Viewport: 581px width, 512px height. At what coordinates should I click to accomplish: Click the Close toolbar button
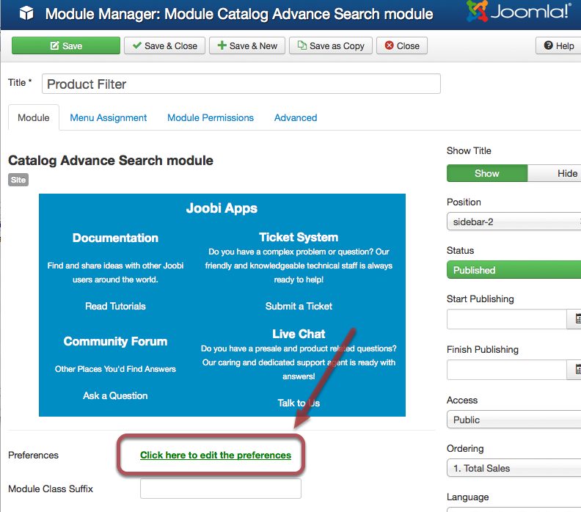pos(402,45)
